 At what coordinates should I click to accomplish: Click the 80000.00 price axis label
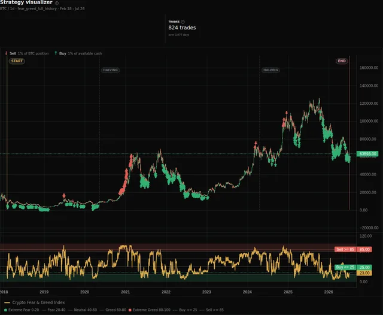click(x=368, y=139)
